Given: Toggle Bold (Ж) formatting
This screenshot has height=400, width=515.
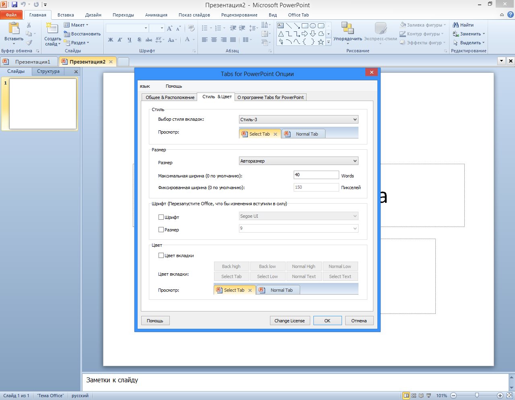Looking at the screenshot, I should point(111,40).
